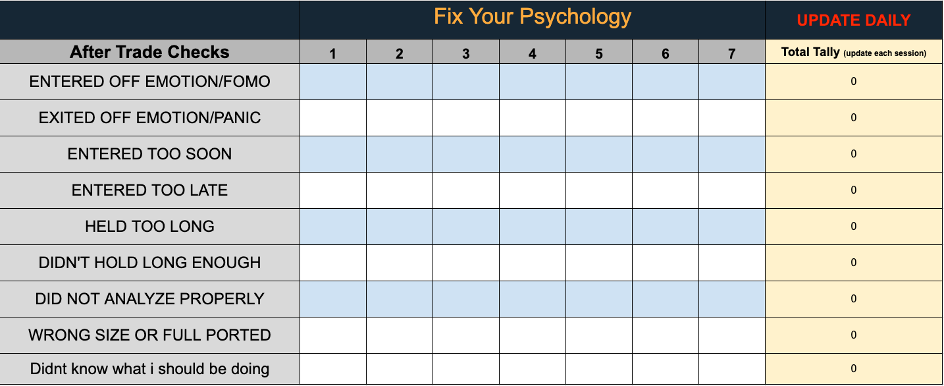Select the column 1 header cell
The image size is (944, 386).
click(333, 53)
